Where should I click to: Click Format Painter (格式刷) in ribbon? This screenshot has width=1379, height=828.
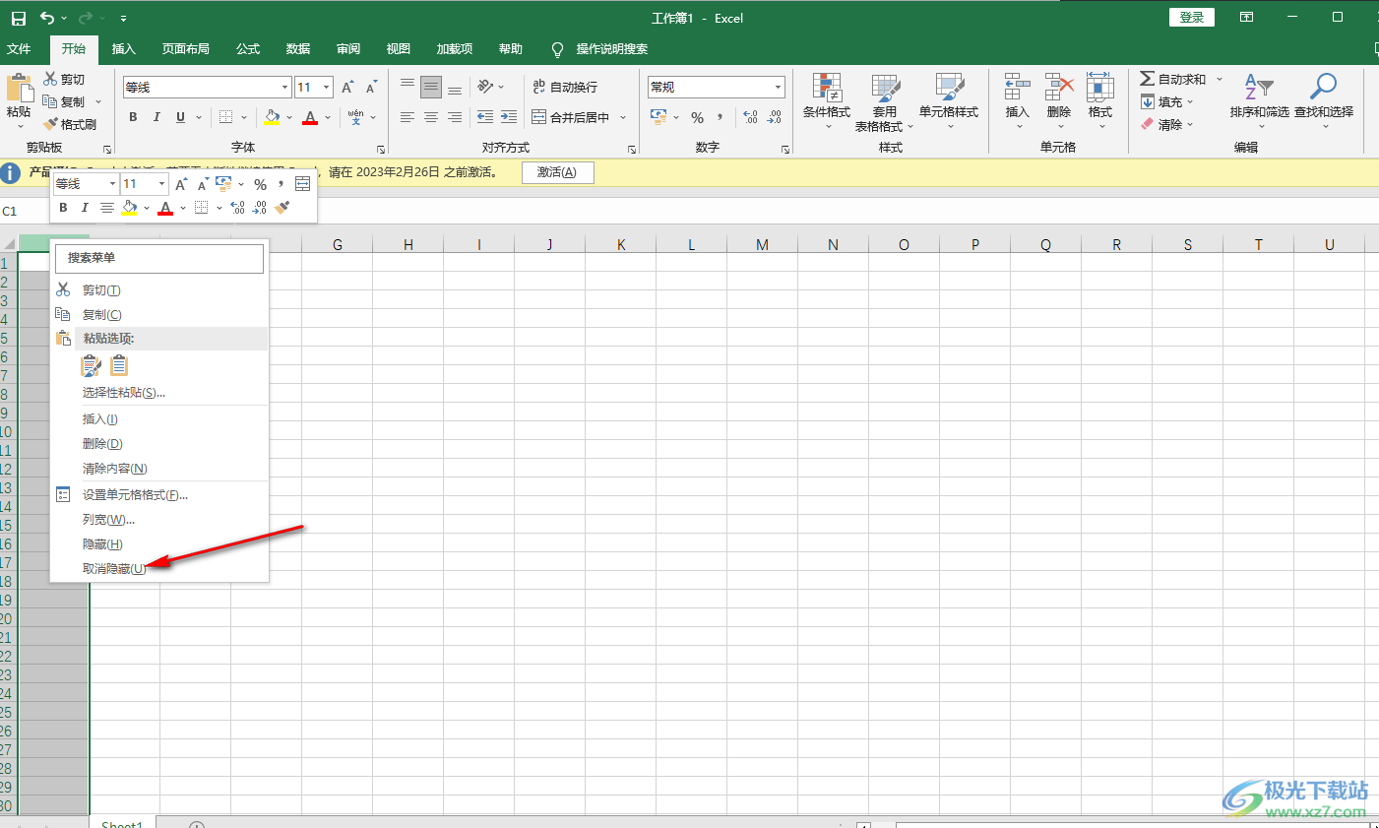pos(70,124)
